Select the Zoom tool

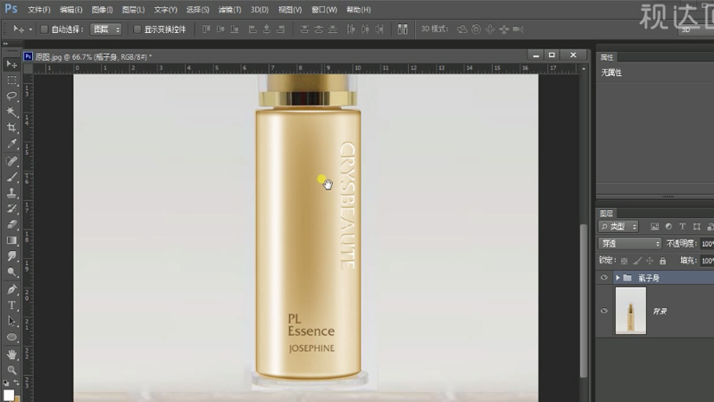(x=12, y=370)
